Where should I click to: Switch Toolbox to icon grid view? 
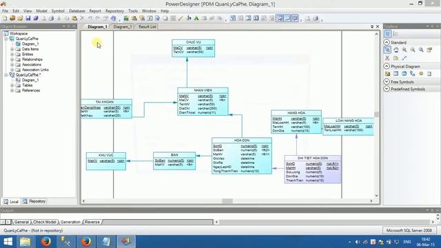pos(387,34)
